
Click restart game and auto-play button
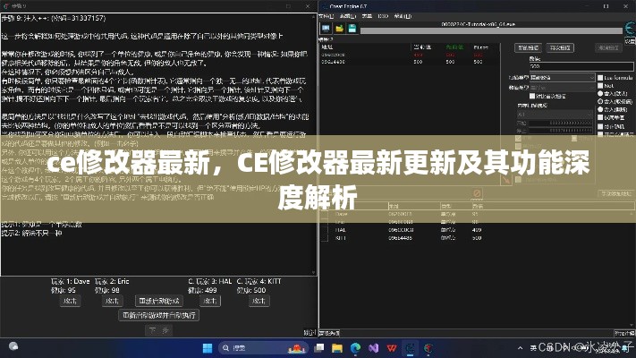point(159,315)
